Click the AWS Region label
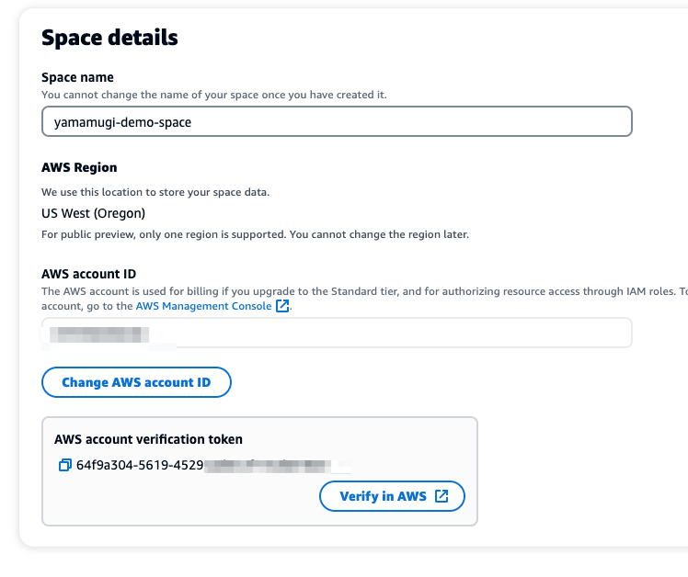This screenshot has width=688, height=577. click(79, 167)
